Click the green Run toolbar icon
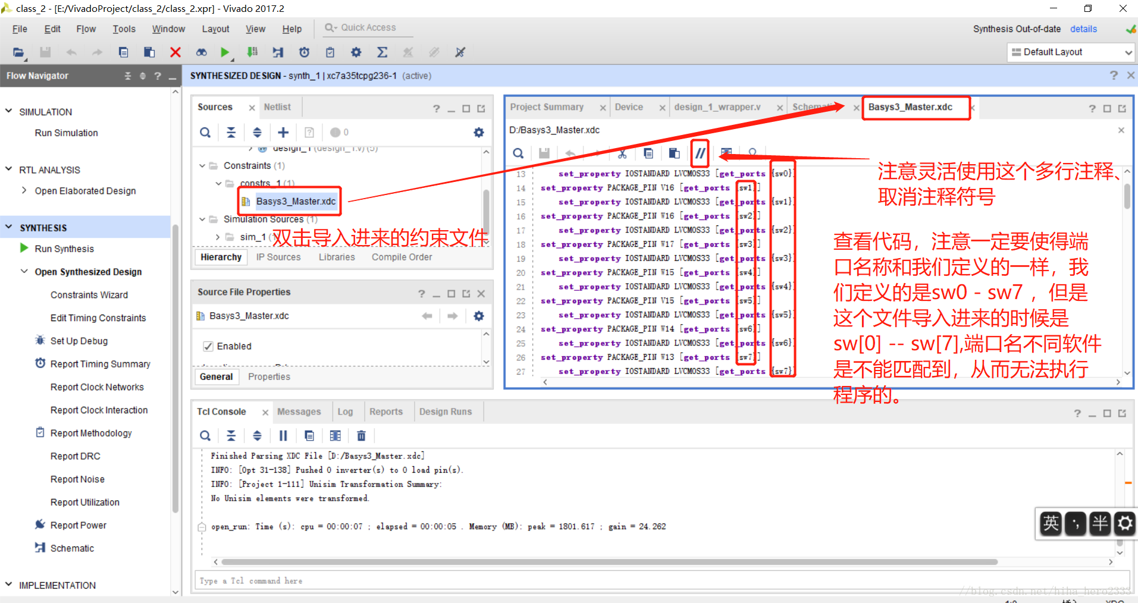Image resolution: width=1138 pixels, height=603 pixels. click(224, 52)
